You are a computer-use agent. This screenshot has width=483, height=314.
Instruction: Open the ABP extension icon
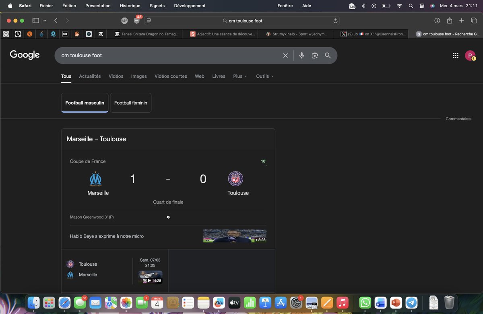coord(124,21)
